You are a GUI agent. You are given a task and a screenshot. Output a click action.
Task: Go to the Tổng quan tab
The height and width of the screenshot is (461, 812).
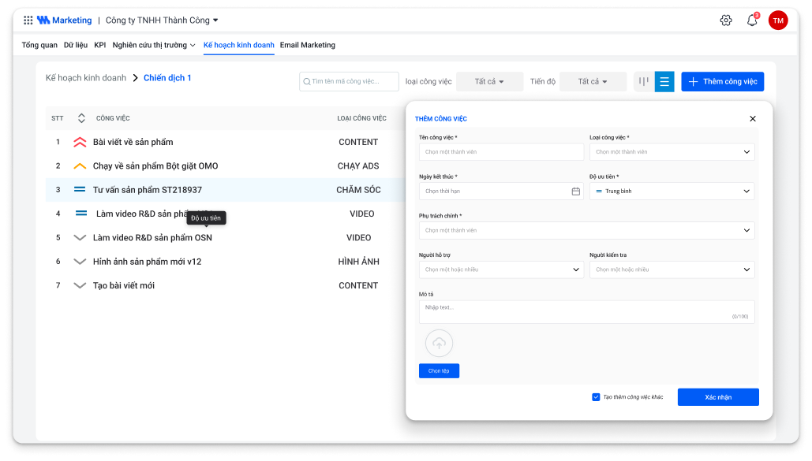39,45
